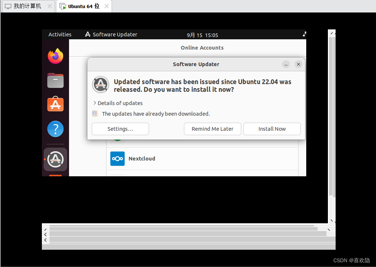Click Install Now
Viewport: 376px width, 267px height.
(x=272, y=129)
